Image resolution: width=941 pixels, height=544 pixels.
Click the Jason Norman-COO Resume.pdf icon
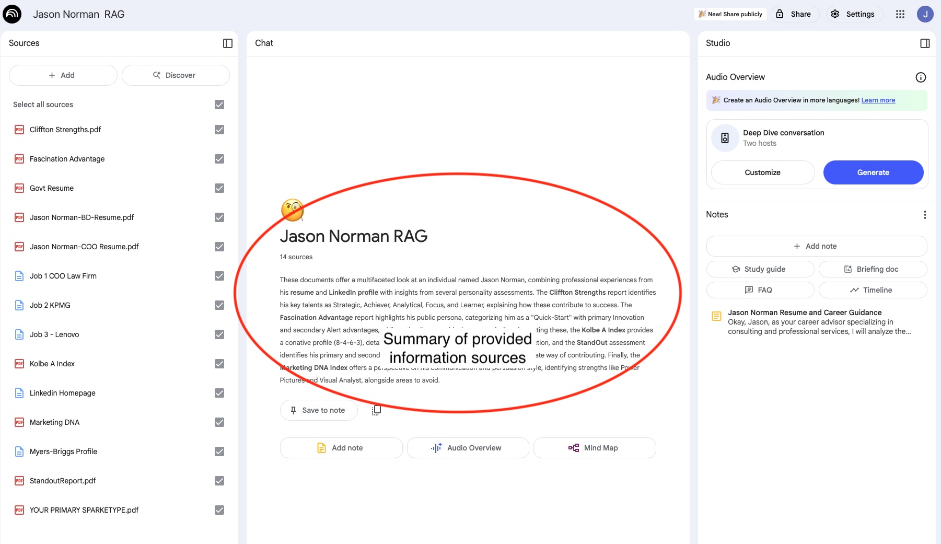19,247
